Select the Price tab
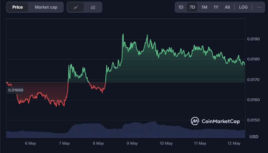Viewport: 268px width, 153px height. tap(18, 7)
